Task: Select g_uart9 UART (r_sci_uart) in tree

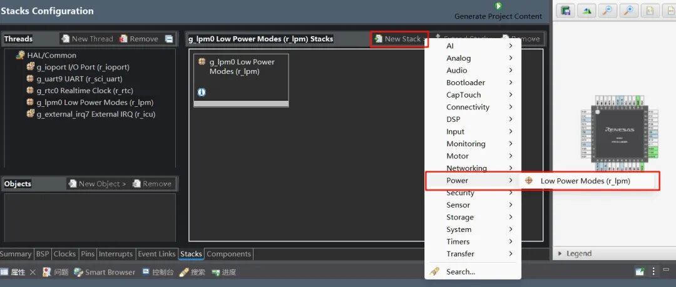Action: click(79, 79)
